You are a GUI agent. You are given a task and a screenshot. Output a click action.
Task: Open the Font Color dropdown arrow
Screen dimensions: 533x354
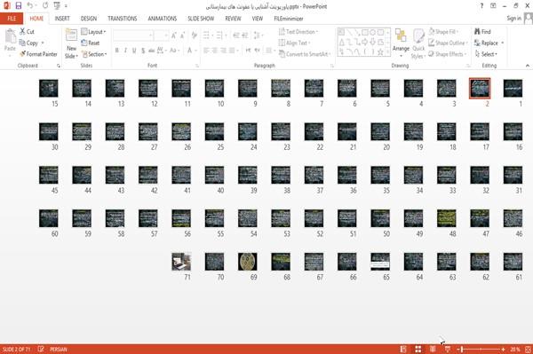click(195, 51)
